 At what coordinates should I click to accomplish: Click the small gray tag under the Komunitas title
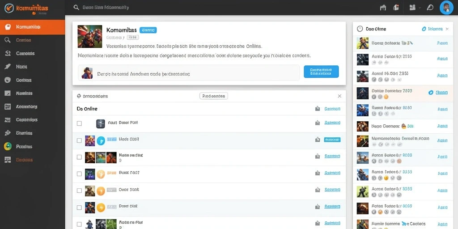pyautogui.click(x=133, y=37)
